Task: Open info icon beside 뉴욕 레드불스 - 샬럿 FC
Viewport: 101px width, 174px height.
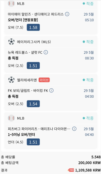Action: click(46, 52)
